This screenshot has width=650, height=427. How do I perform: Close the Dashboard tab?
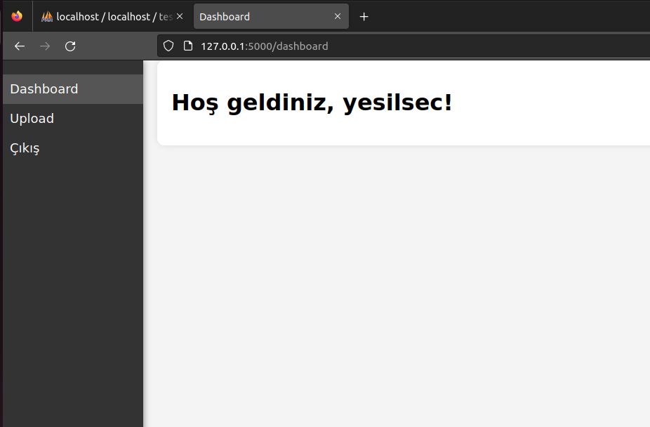[x=338, y=16]
